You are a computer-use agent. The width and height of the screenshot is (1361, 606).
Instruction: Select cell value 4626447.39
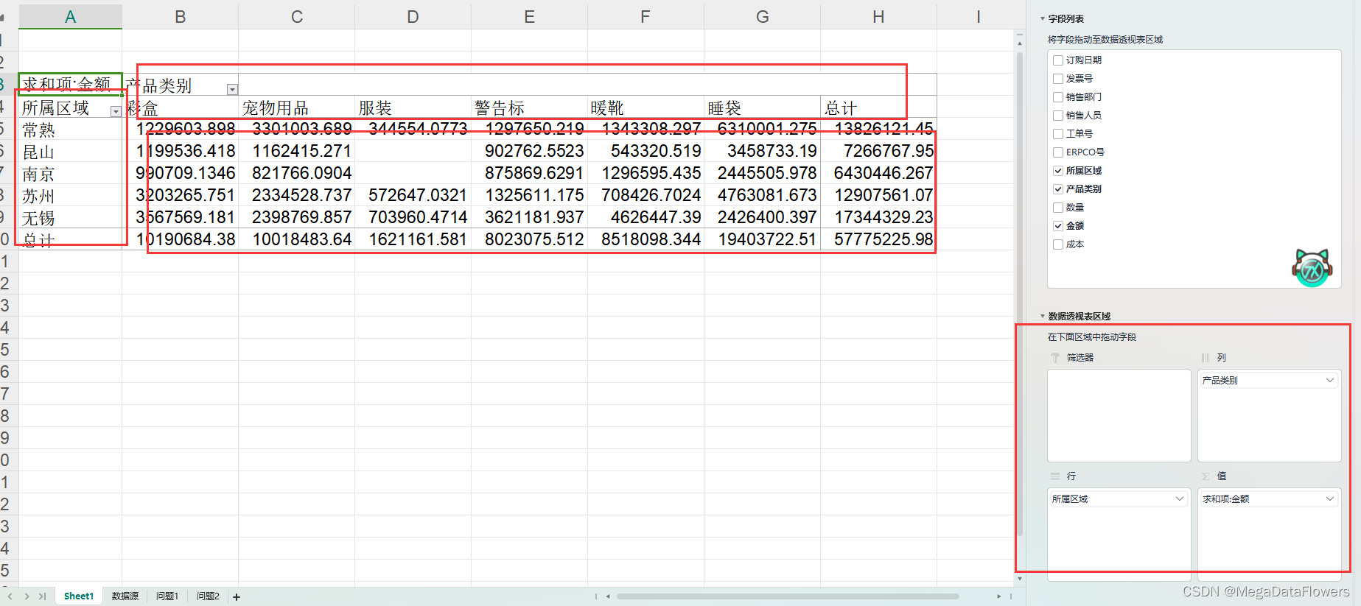pyautogui.click(x=645, y=217)
